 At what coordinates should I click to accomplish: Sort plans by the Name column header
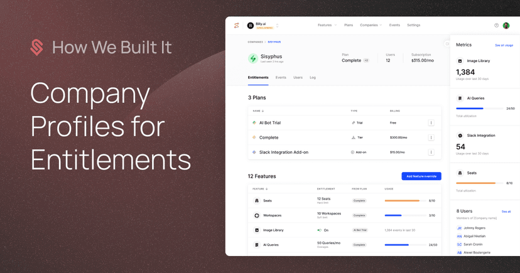pyautogui.click(x=257, y=110)
